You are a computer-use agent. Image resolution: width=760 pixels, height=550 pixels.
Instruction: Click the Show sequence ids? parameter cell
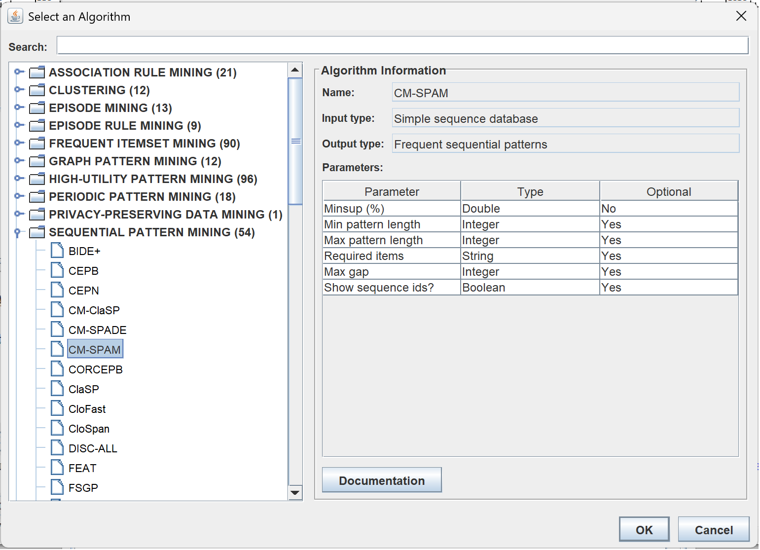point(392,288)
